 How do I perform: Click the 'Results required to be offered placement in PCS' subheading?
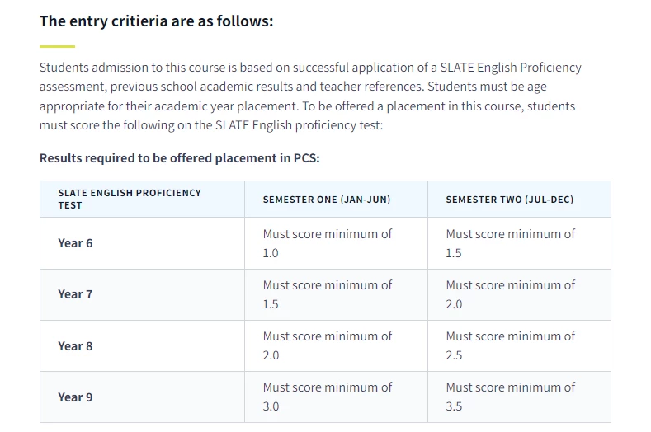click(179, 158)
